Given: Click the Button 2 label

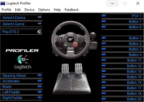Looking at the screenshot, I should 135,44.
